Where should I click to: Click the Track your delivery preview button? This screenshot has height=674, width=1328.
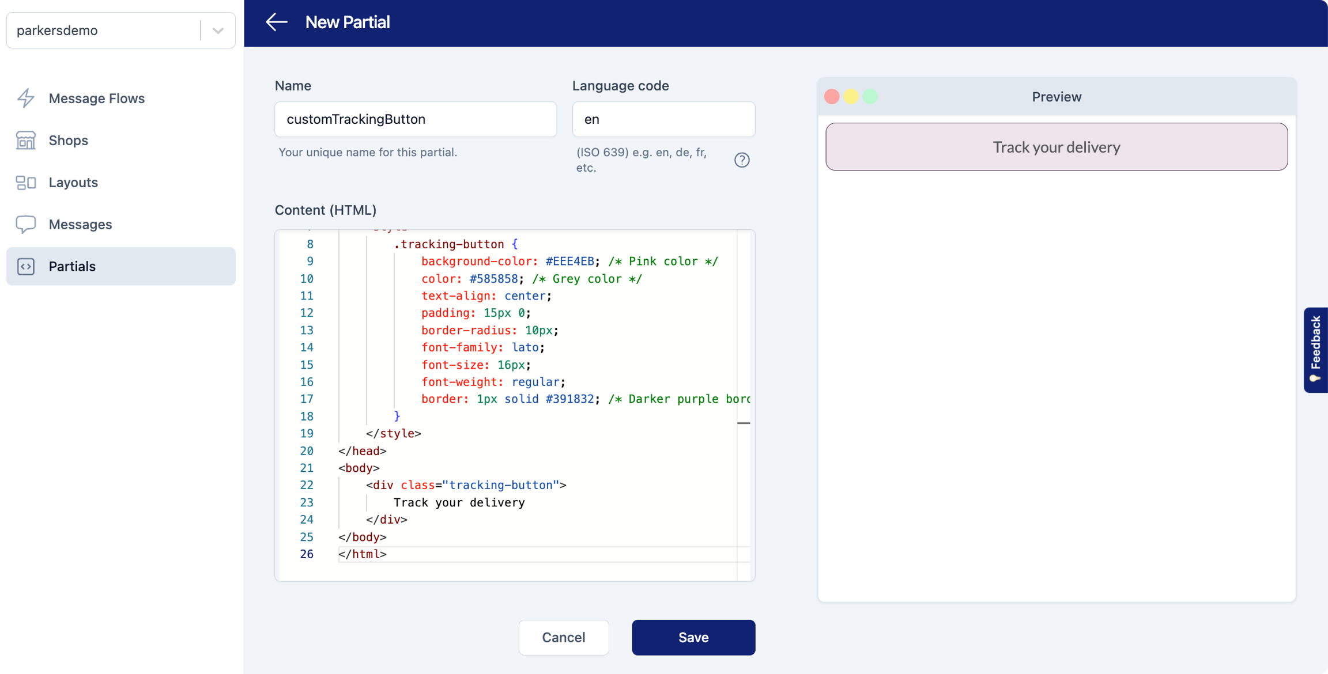(x=1056, y=147)
